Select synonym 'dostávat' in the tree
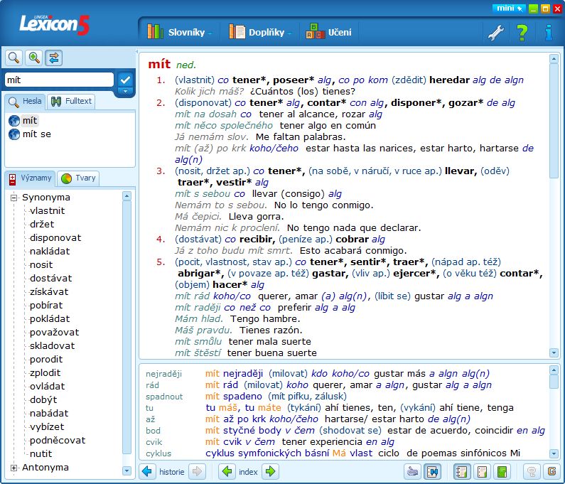 pos(50,278)
